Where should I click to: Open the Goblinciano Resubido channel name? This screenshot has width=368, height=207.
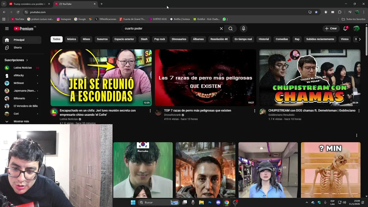tap(281, 115)
